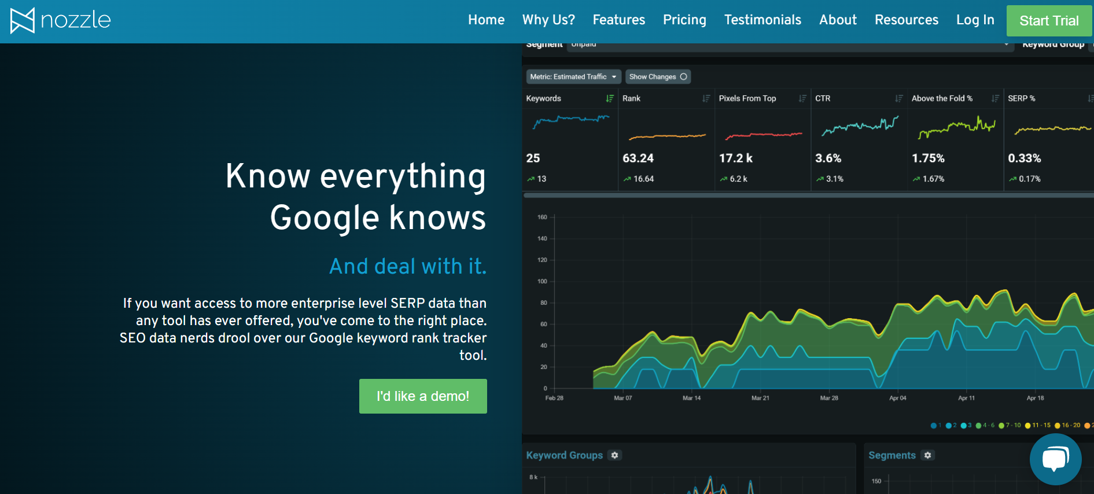The height and width of the screenshot is (494, 1094).
Task: View the Testimonials page
Action: click(763, 20)
